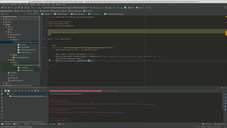This screenshot has width=227, height=128.
Task: Switch to the Email.java tab
Action: point(46,14)
